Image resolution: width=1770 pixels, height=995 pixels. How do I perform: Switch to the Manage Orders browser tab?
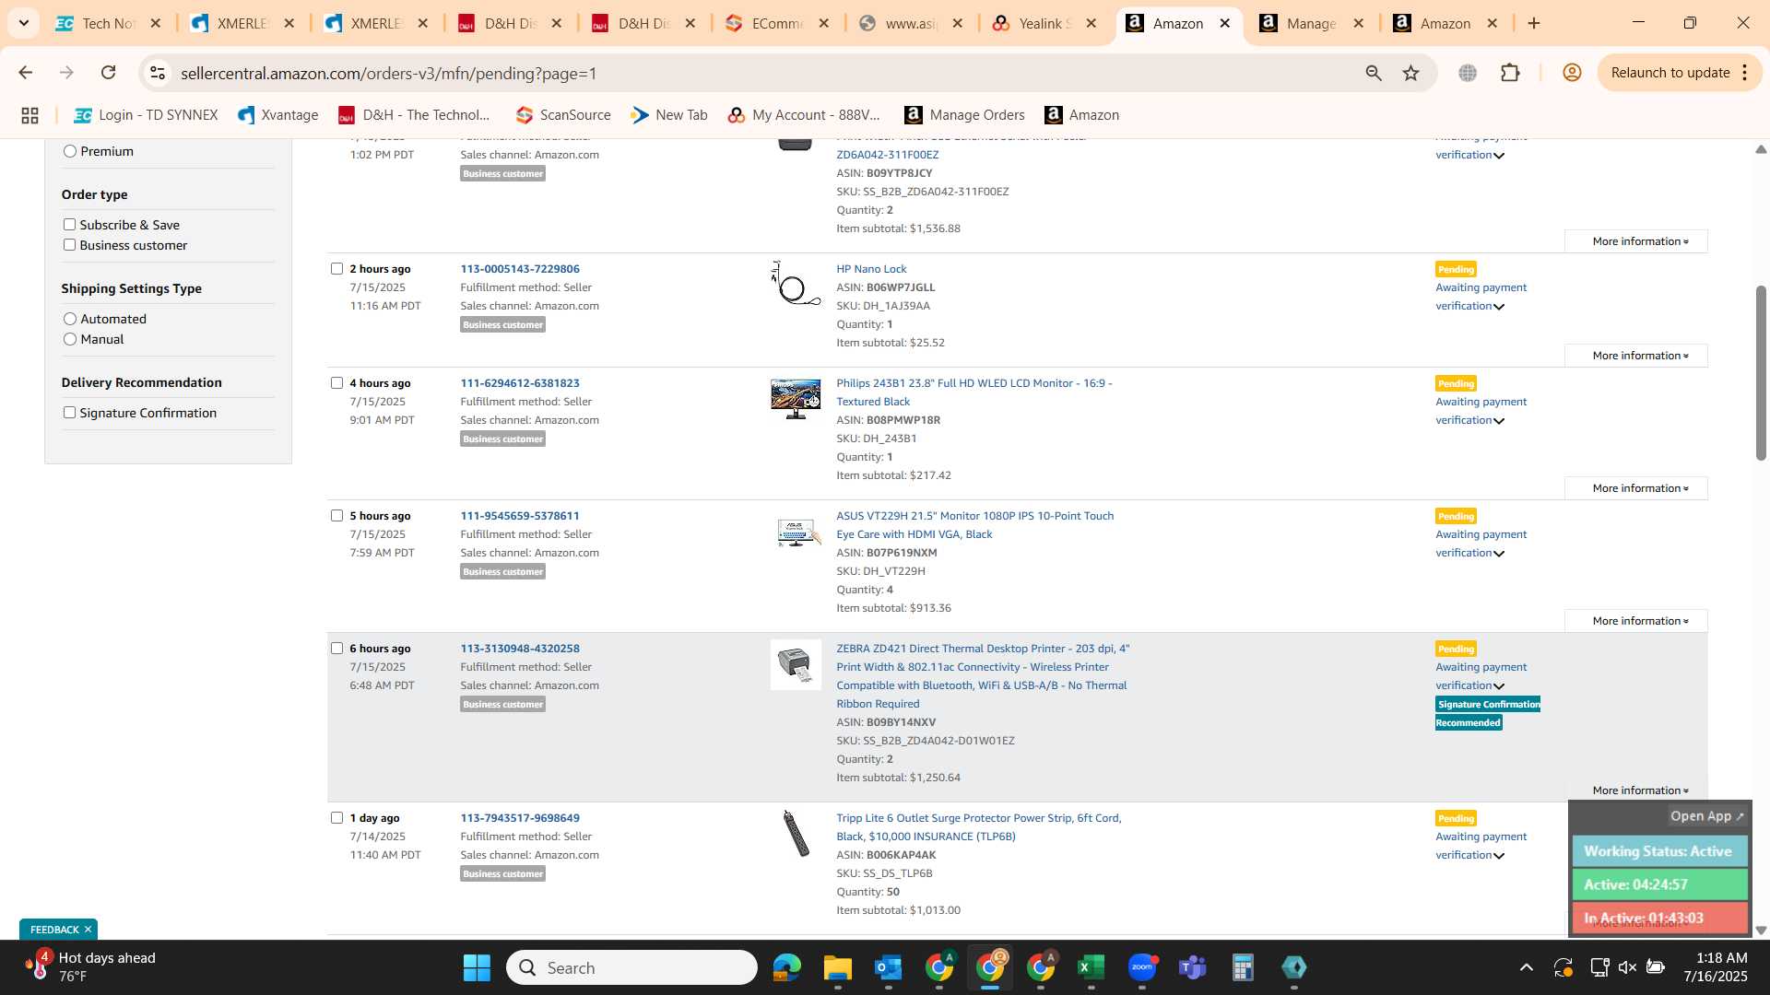(1309, 23)
